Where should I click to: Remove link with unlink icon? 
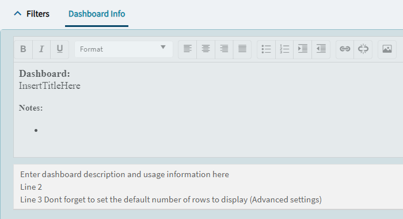[x=363, y=49]
